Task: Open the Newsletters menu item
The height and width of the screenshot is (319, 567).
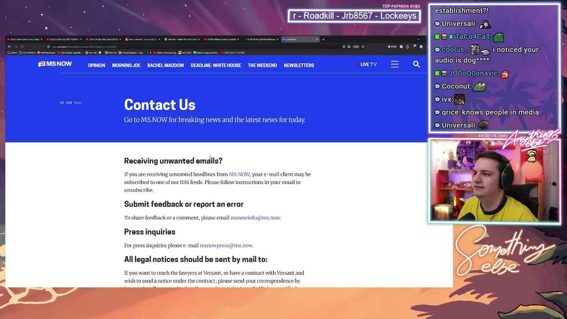Action: [x=299, y=65]
